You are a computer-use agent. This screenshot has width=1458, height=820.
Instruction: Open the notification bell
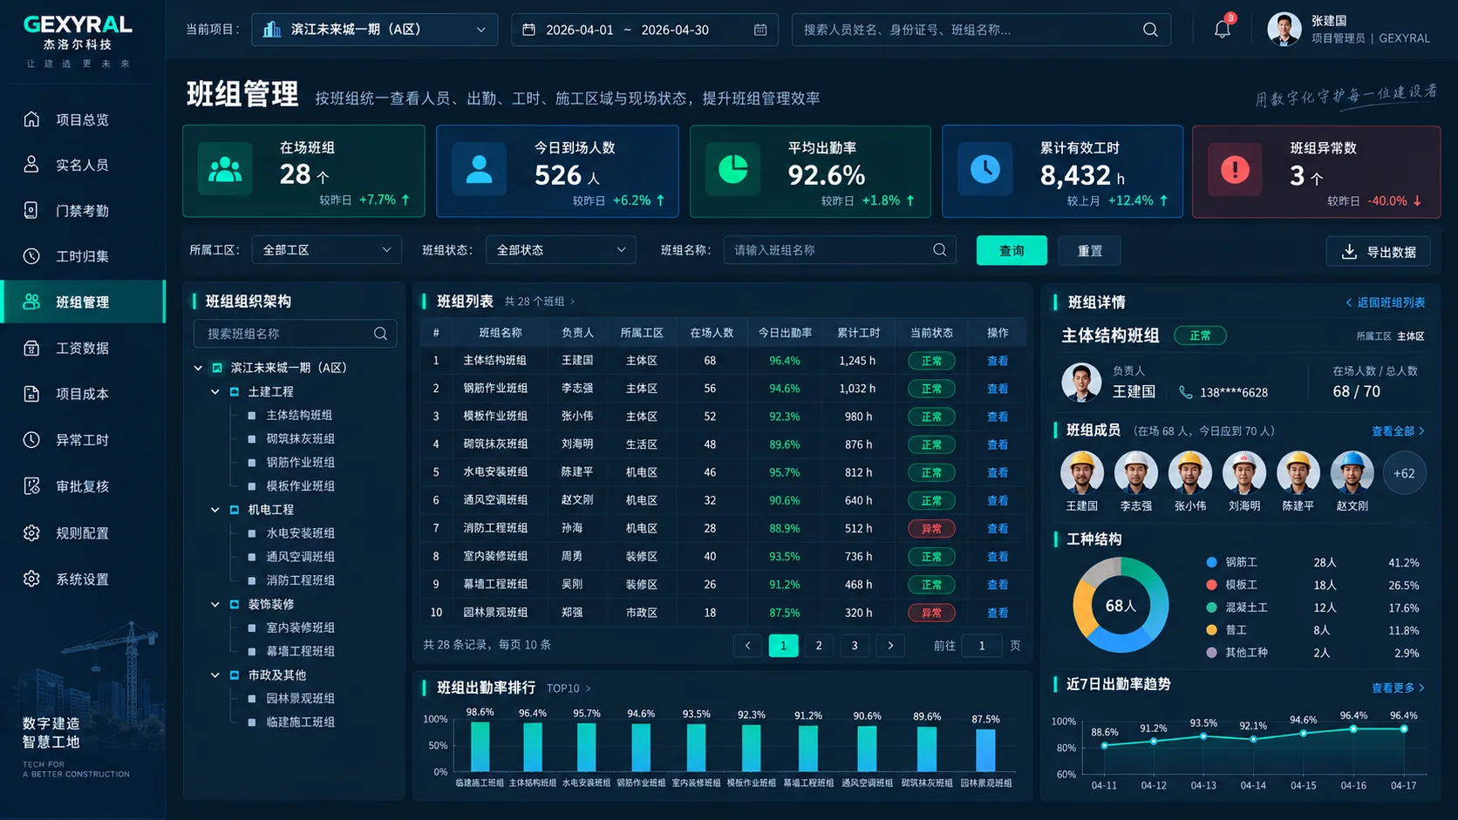click(1222, 30)
